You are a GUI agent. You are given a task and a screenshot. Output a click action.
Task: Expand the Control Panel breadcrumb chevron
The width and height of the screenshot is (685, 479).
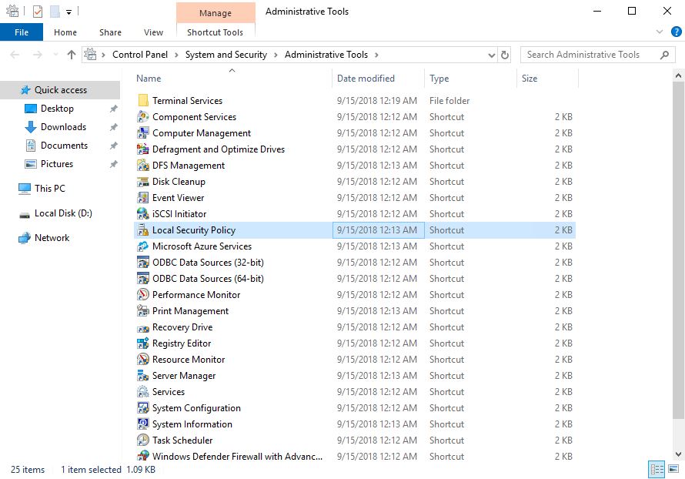(176, 55)
